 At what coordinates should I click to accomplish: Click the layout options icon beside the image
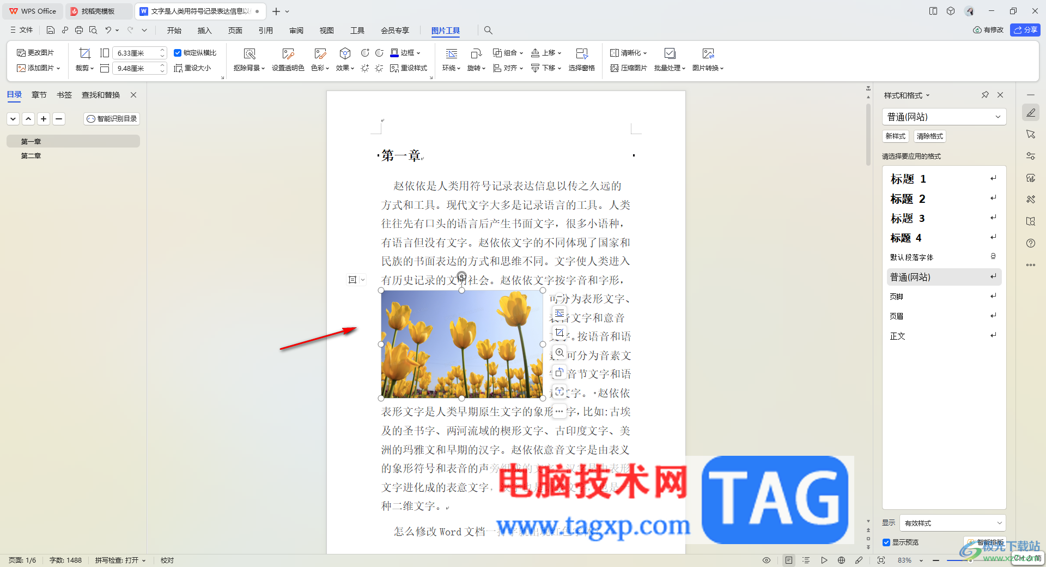[x=352, y=280]
